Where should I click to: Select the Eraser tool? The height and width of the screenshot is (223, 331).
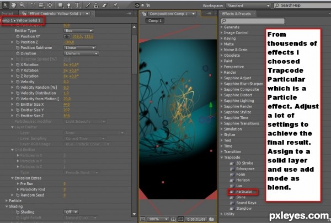[105, 5]
